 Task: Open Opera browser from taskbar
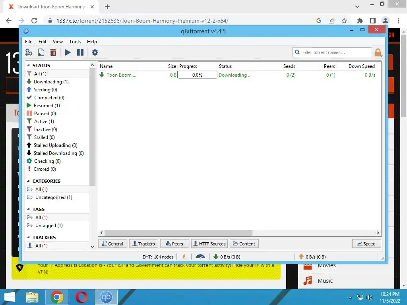(x=81, y=297)
